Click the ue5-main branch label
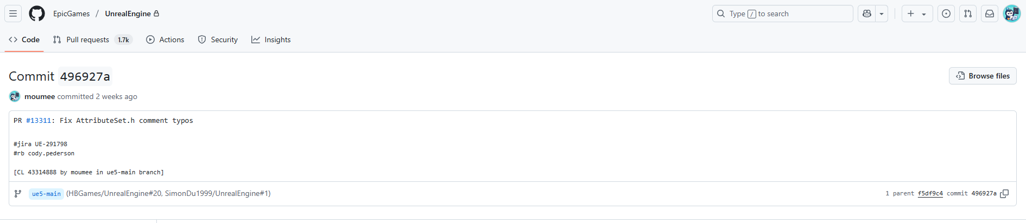Viewport: 1026px width, 223px height. 46,194
